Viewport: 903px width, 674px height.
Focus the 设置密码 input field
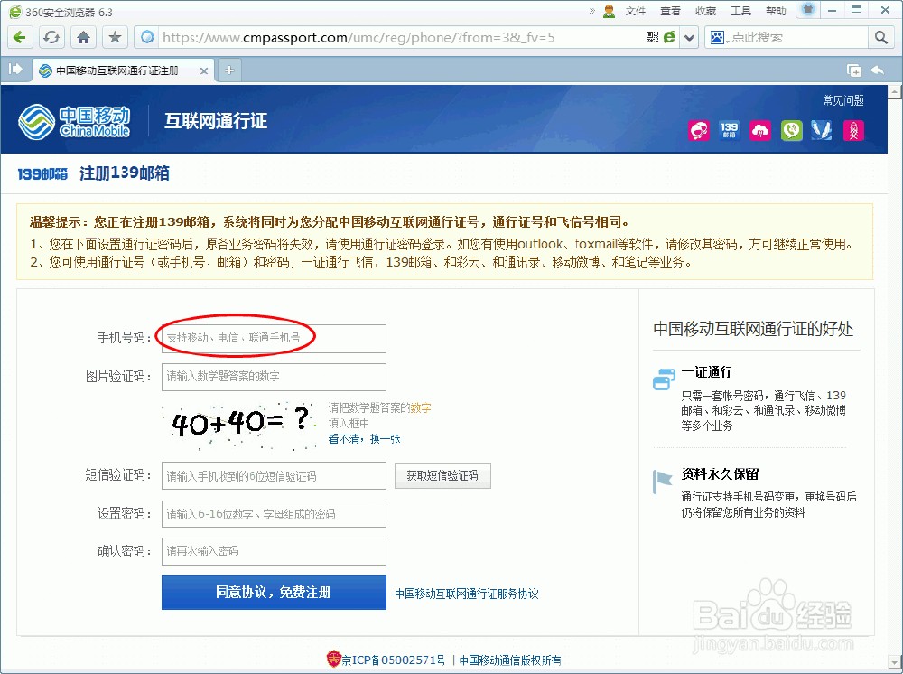pos(274,513)
